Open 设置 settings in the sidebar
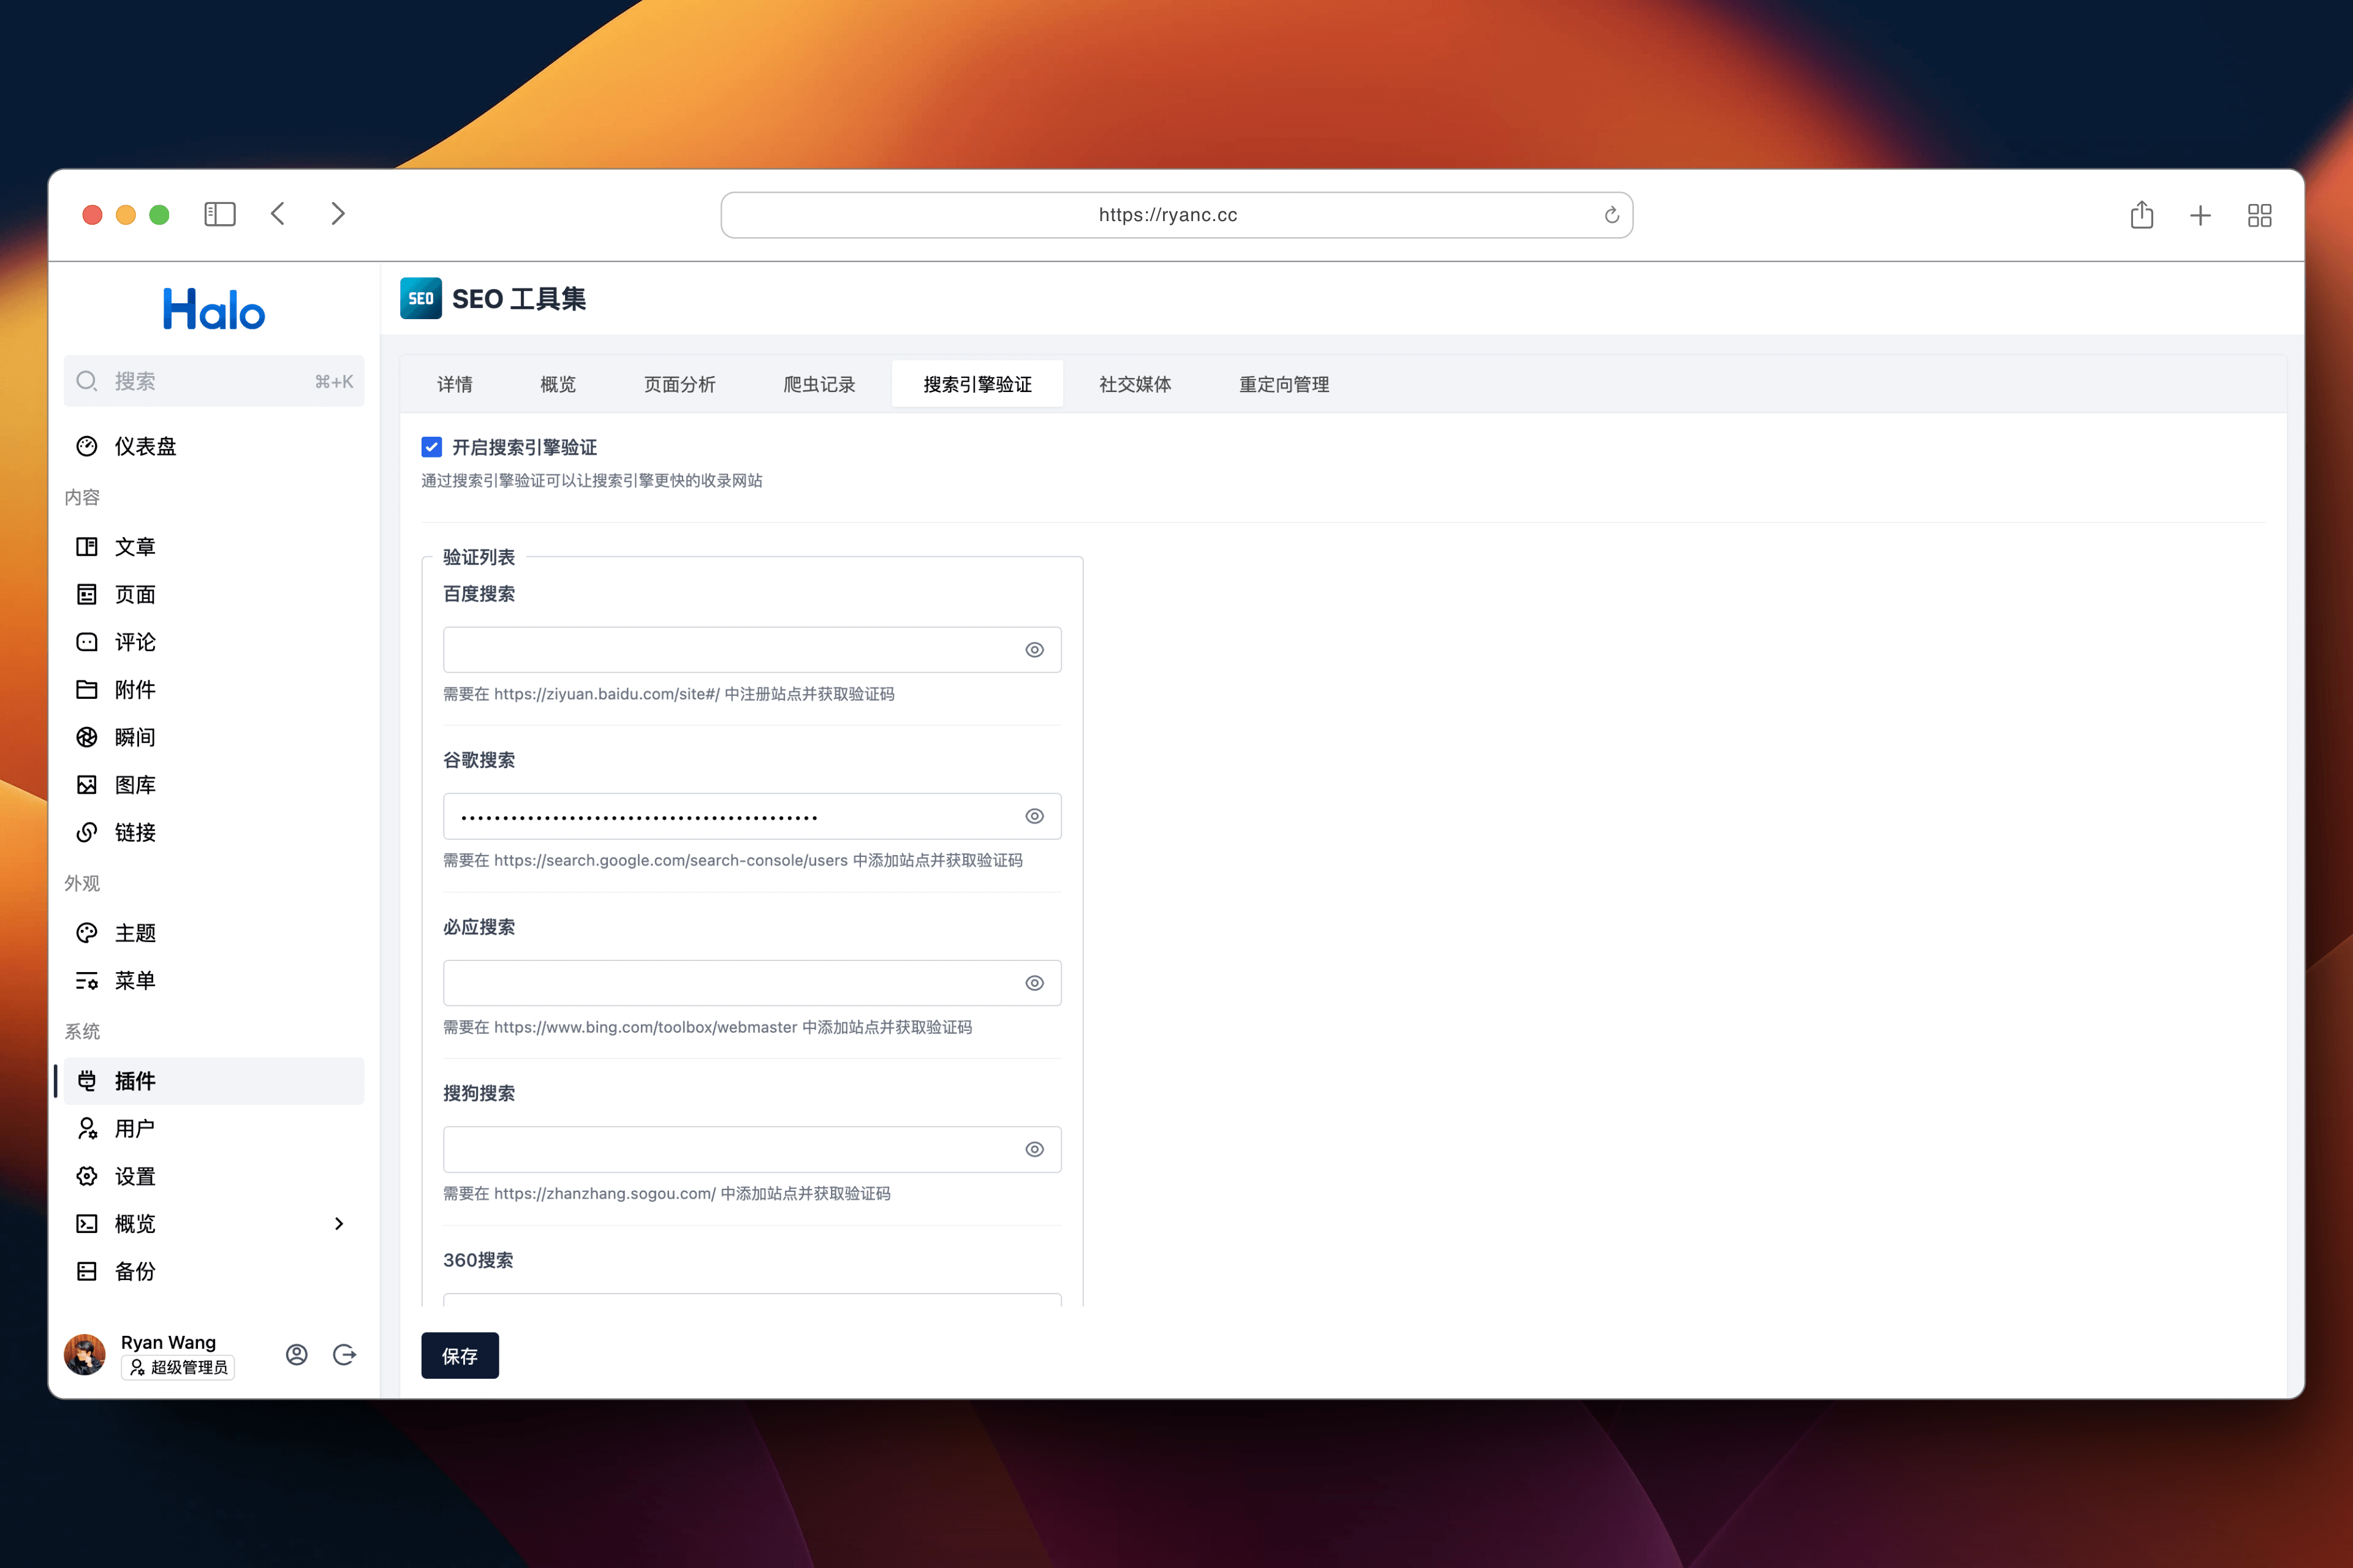 214,1176
